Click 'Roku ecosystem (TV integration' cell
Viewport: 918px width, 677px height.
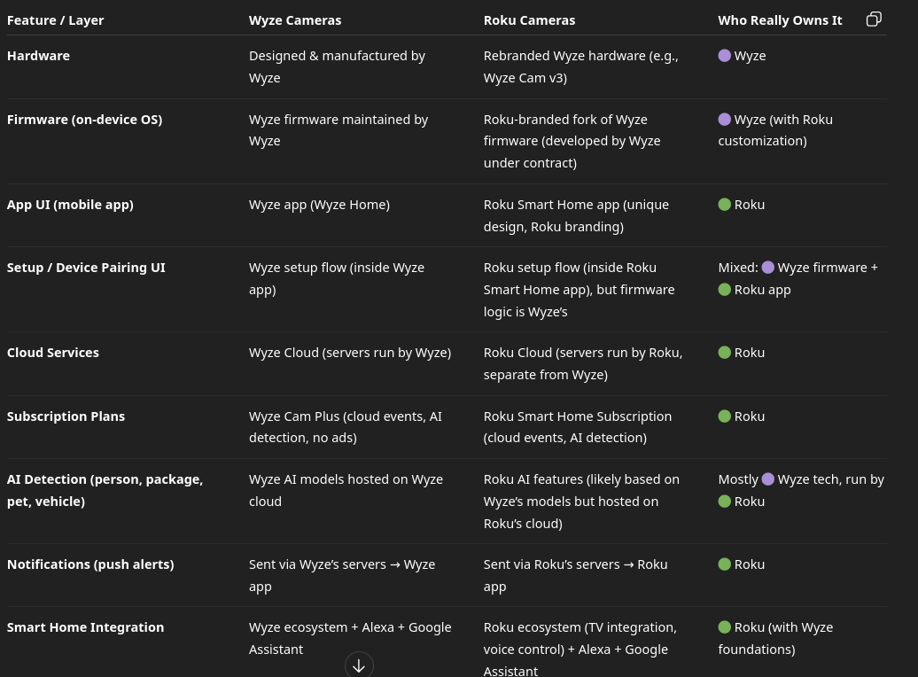pos(580,649)
